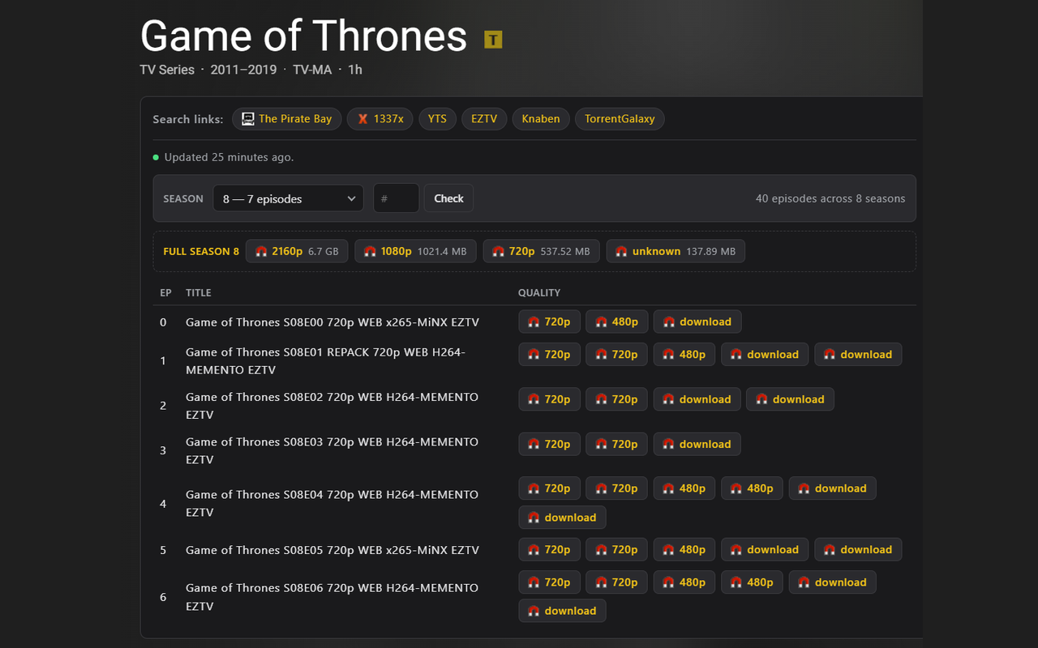Click the yellow T badge beside the title
Viewport: 1038px width, 648px height.
click(493, 39)
